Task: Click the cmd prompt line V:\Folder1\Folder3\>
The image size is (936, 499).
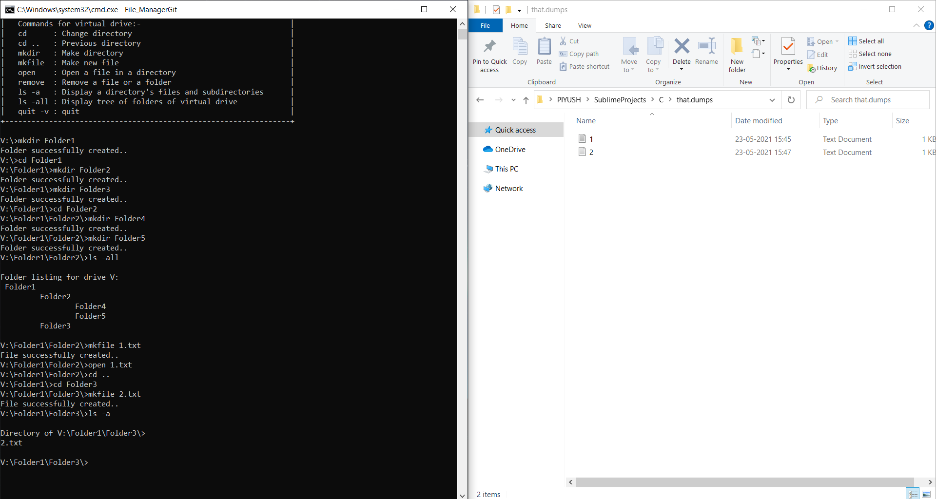Action: click(44, 462)
